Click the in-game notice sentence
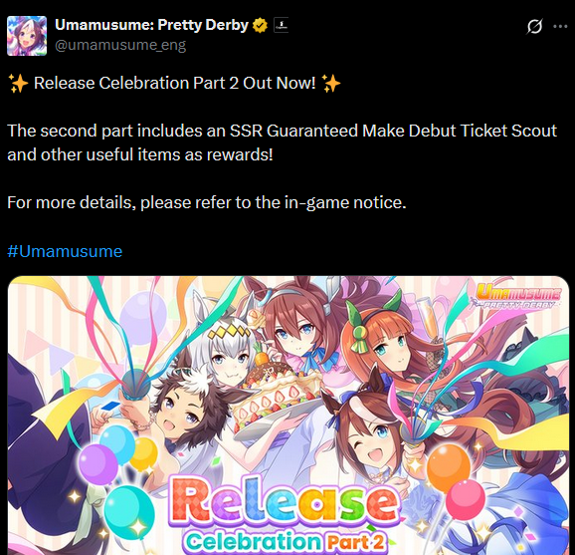 (207, 202)
